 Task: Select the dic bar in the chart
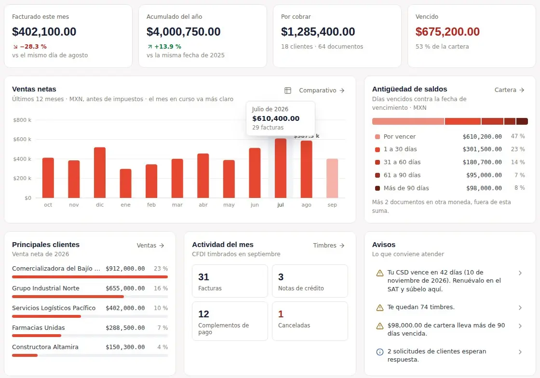(100, 173)
